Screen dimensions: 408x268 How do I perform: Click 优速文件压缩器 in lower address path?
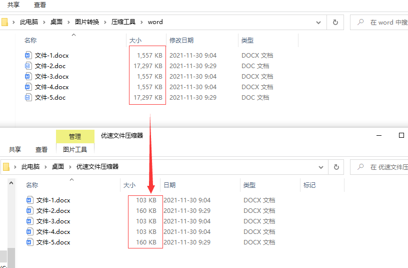coord(97,167)
